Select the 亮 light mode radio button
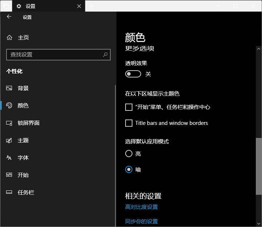The image size is (262, 227). click(x=129, y=154)
